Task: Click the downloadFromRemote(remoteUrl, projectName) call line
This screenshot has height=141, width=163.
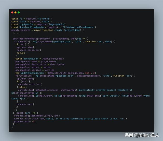Action: [50, 39]
